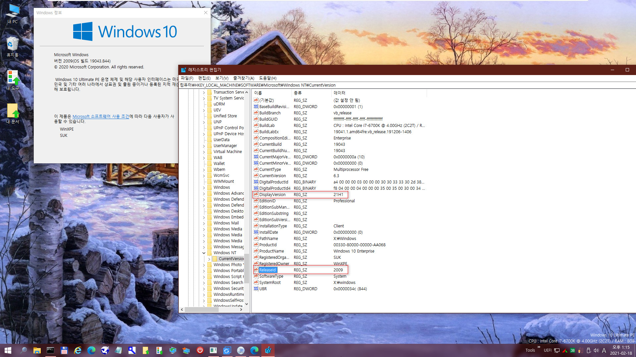Viewport: 636px width, 357px height.
Task: Click the orange USB cable tray icon
Action: click(580, 350)
